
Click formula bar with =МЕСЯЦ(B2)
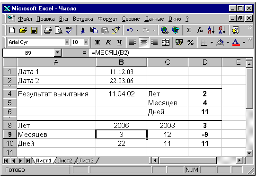(x=170, y=52)
